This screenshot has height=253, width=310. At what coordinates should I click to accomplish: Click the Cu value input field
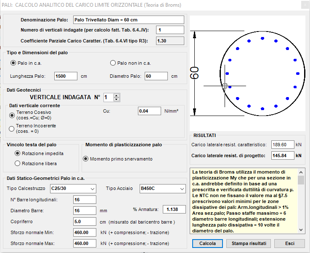[149, 111]
